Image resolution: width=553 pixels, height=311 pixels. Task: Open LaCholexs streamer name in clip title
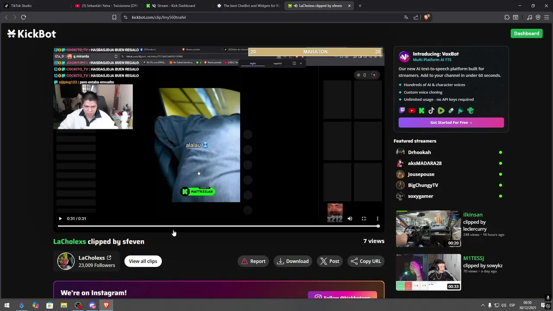70,241
